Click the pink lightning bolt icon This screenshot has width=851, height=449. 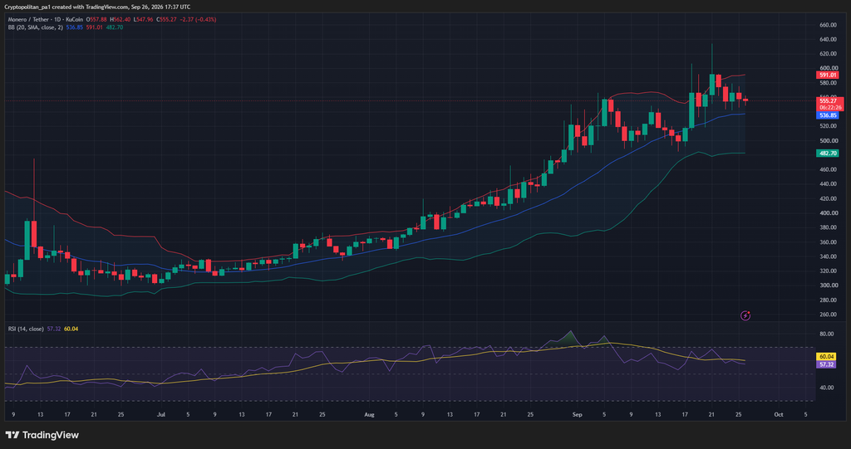pyautogui.click(x=745, y=315)
